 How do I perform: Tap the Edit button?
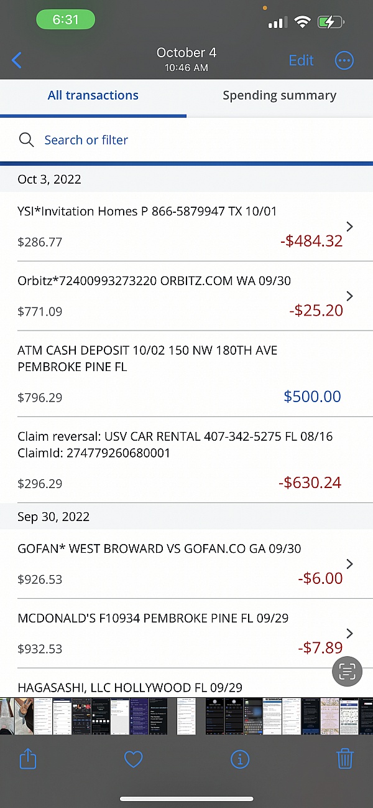coord(301,60)
